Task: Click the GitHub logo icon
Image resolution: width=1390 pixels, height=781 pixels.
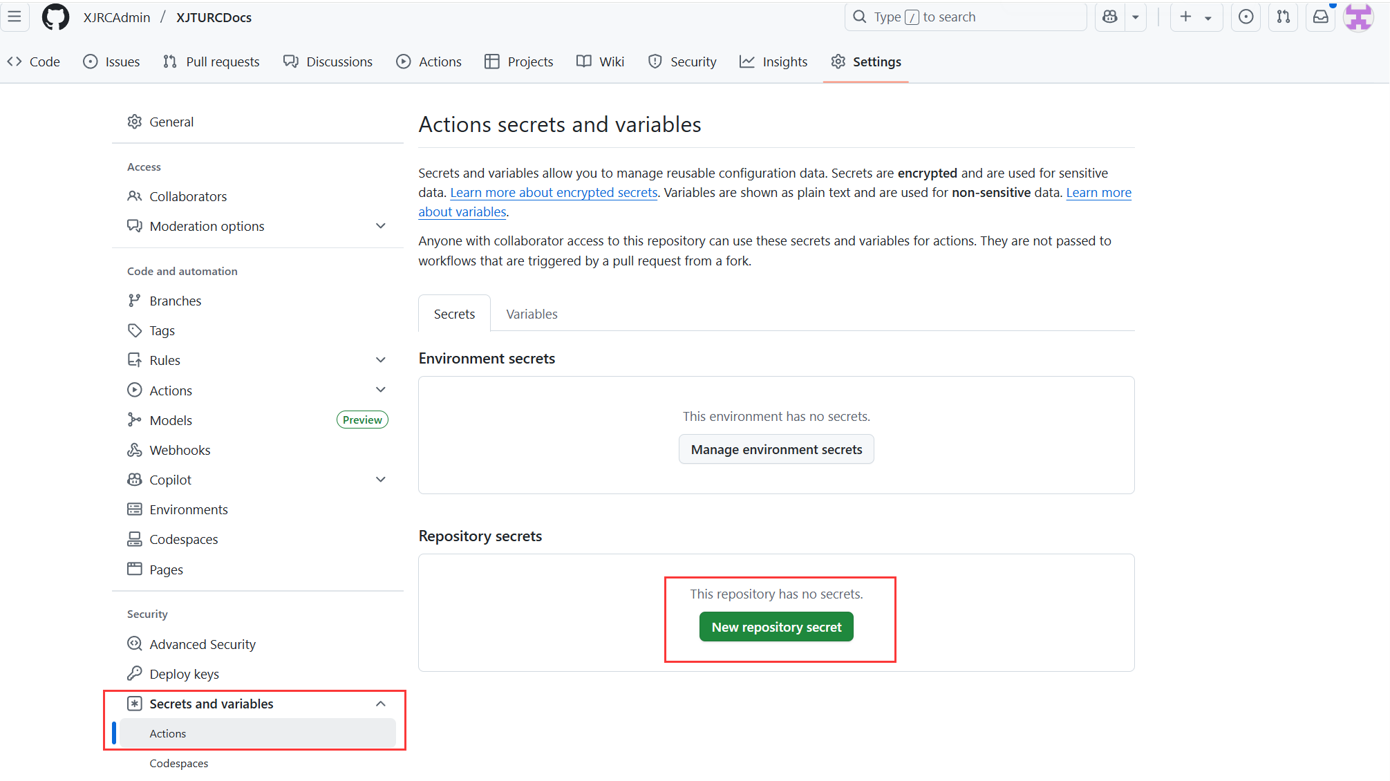Action: coord(55,17)
